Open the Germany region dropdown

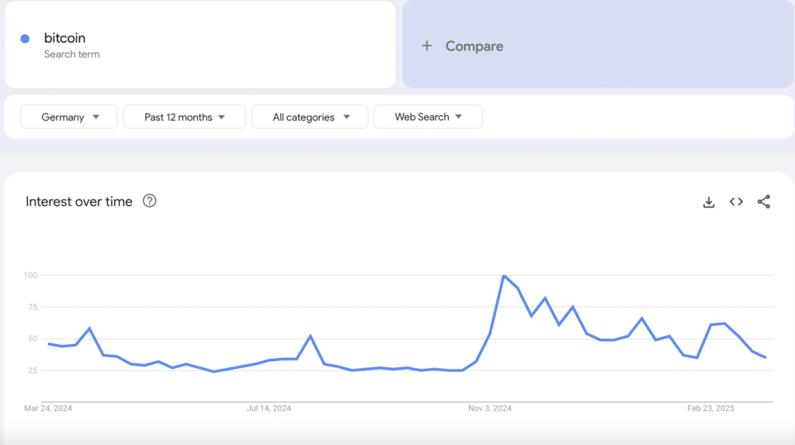coord(69,117)
